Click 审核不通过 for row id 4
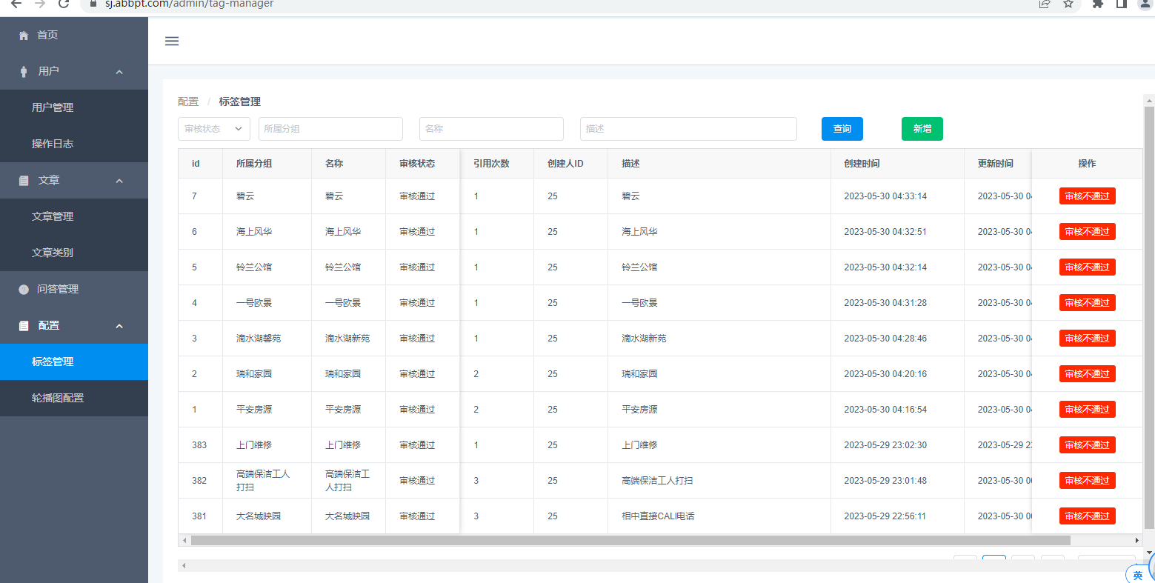 pyautogui.click(x=1088, y=303)
